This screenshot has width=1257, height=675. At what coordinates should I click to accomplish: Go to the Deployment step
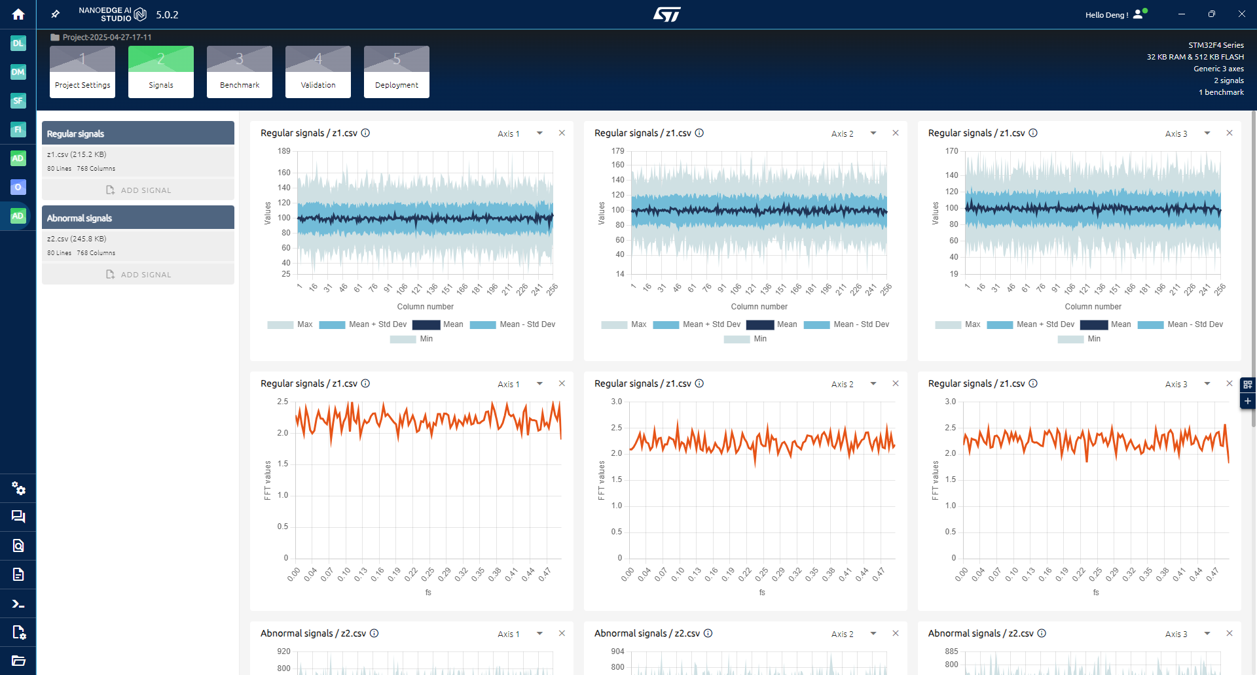397,72
